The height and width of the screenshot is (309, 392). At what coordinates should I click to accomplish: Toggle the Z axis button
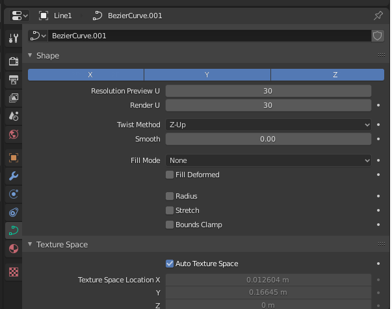[328, 75]
